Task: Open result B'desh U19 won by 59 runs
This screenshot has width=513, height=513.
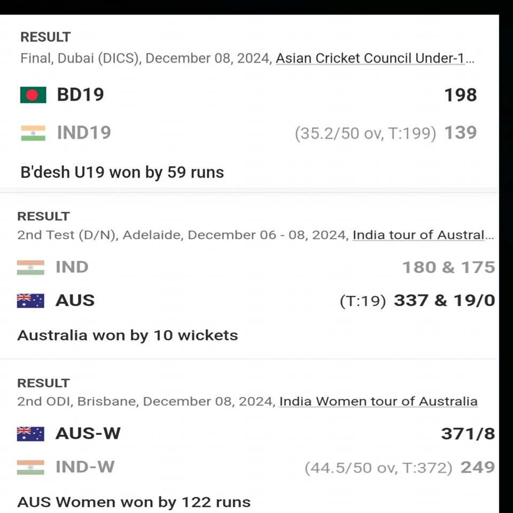Action: point(122,172)
